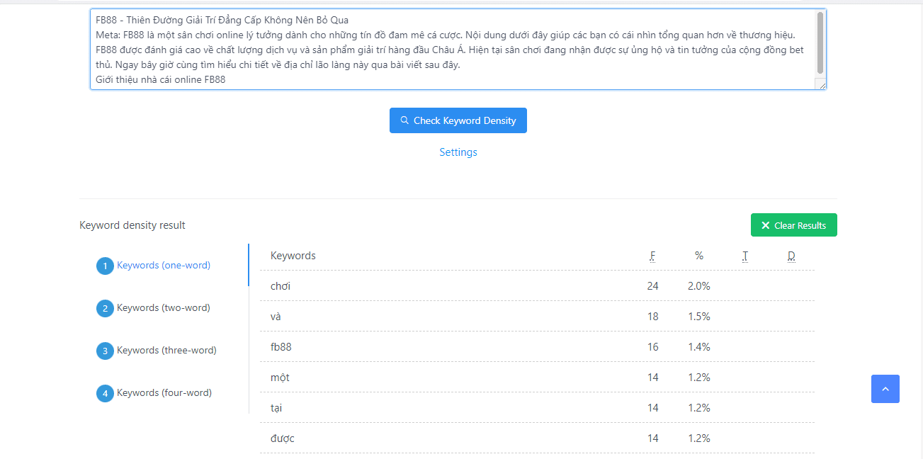Screen dimensions: 923x459
Task: Click the F column header
Action: pos(652,256)
